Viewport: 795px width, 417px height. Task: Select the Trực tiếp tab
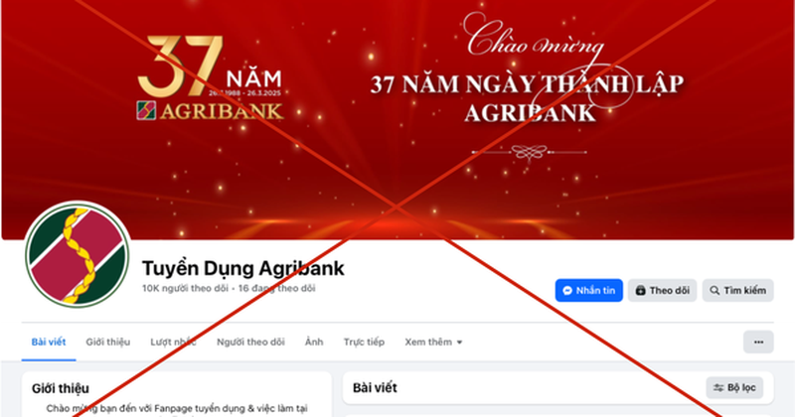click(x=364, y=342)
